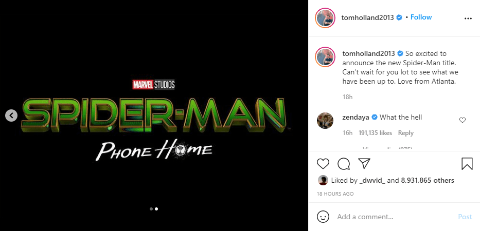Like zendaya's comment with small heart
480x231 pixels.
462,120
